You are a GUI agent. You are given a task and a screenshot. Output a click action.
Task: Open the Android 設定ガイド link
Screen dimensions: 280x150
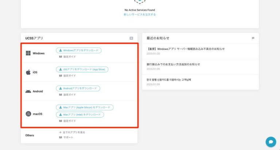click(x=69, y=94)
